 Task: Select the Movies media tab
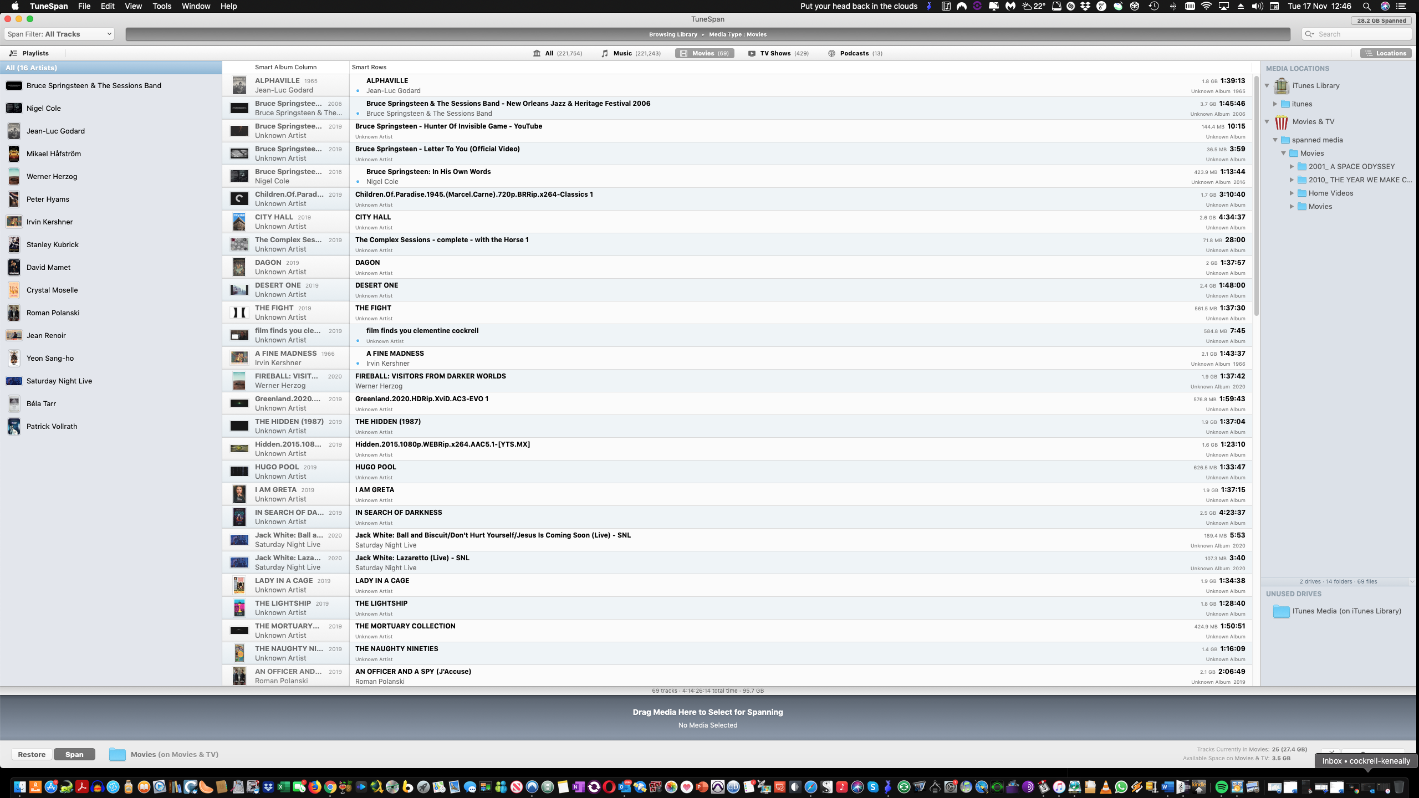[x=705, y=53]
